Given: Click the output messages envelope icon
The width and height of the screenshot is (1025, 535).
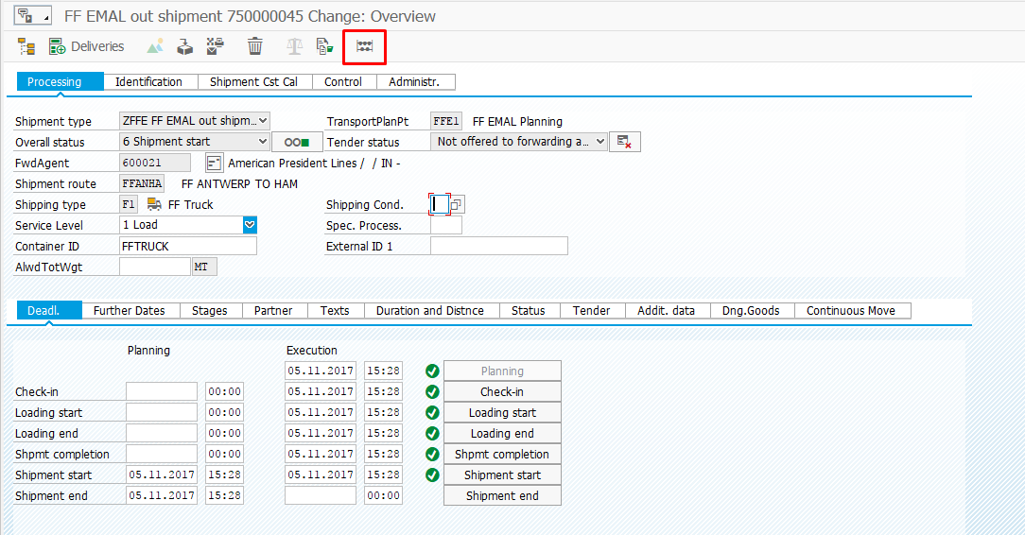Looking at the screenshot, I should (215, 46).
